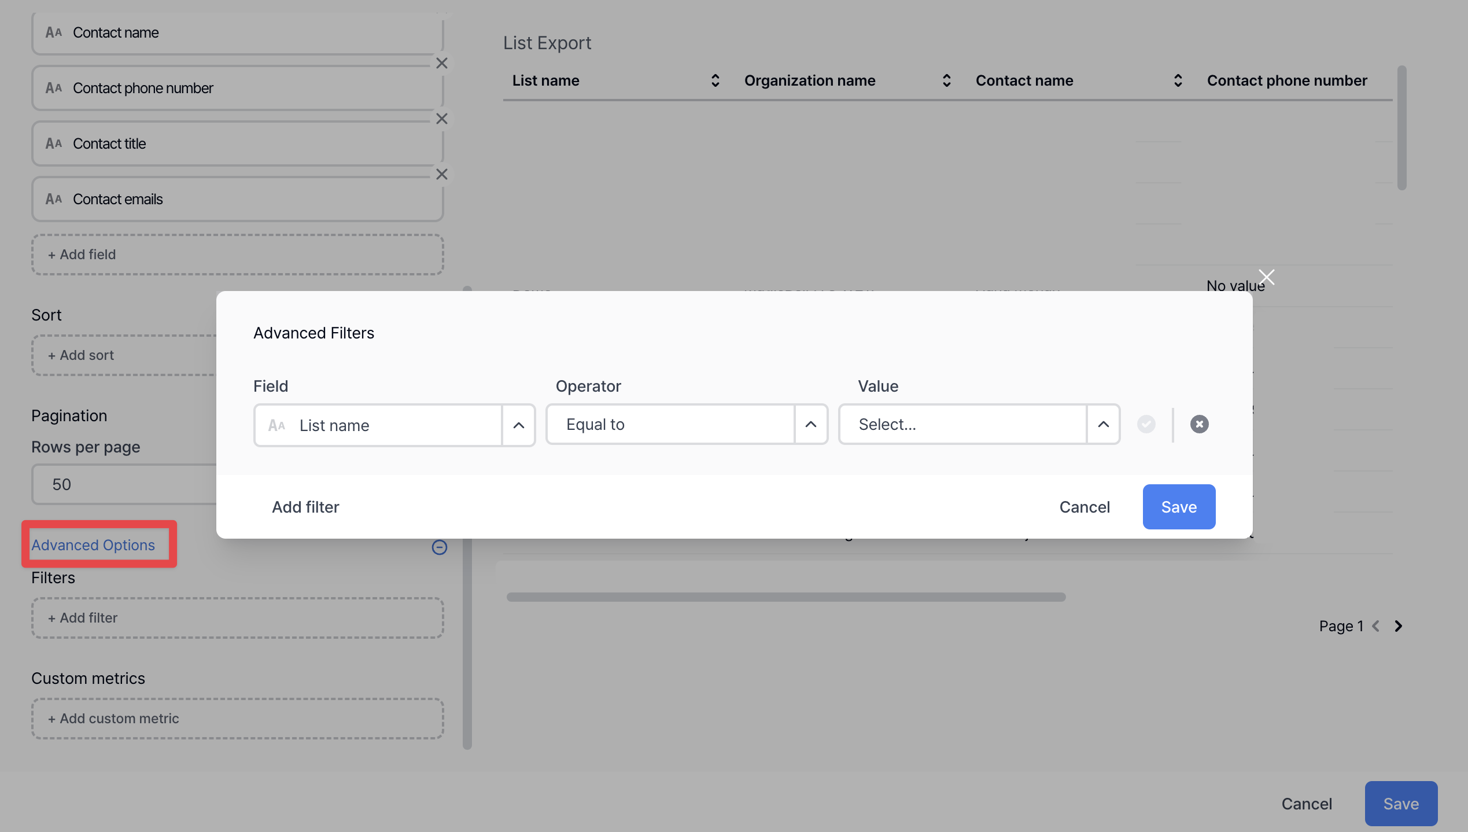Save the advanced filter

(1179, 507)
